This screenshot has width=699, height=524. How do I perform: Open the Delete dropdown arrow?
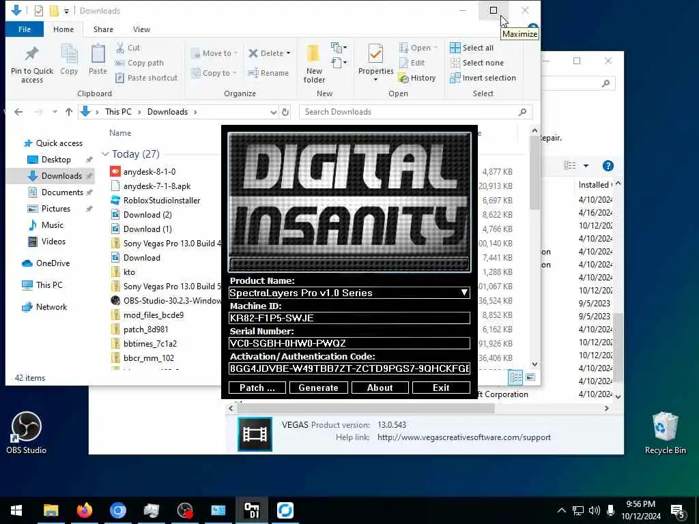[289, 53]
